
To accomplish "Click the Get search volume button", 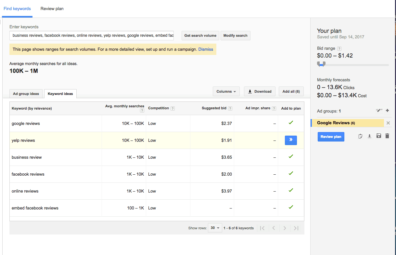I will [200, 35].
